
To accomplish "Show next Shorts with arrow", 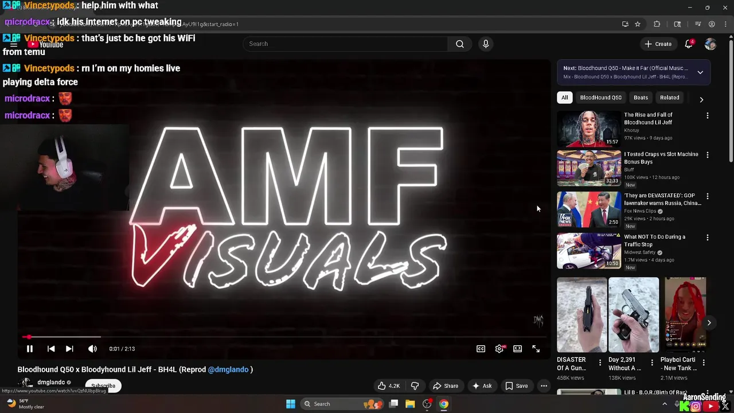I will 709,322.
